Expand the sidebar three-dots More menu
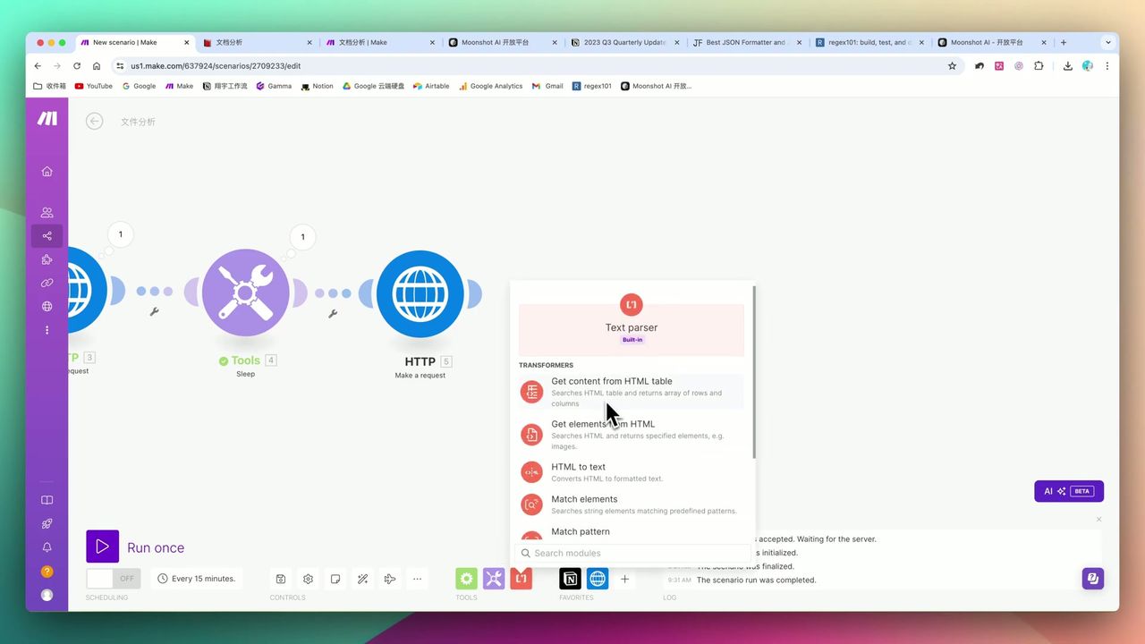Viewport: 1145px width, 644px height. [47, 330]
